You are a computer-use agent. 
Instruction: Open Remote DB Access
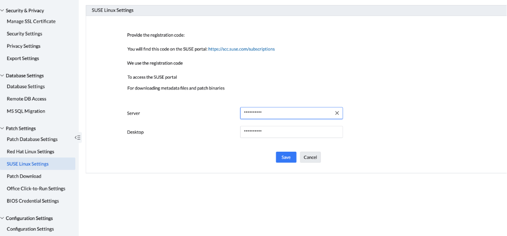pyautogui.click(x=26, y=99)
